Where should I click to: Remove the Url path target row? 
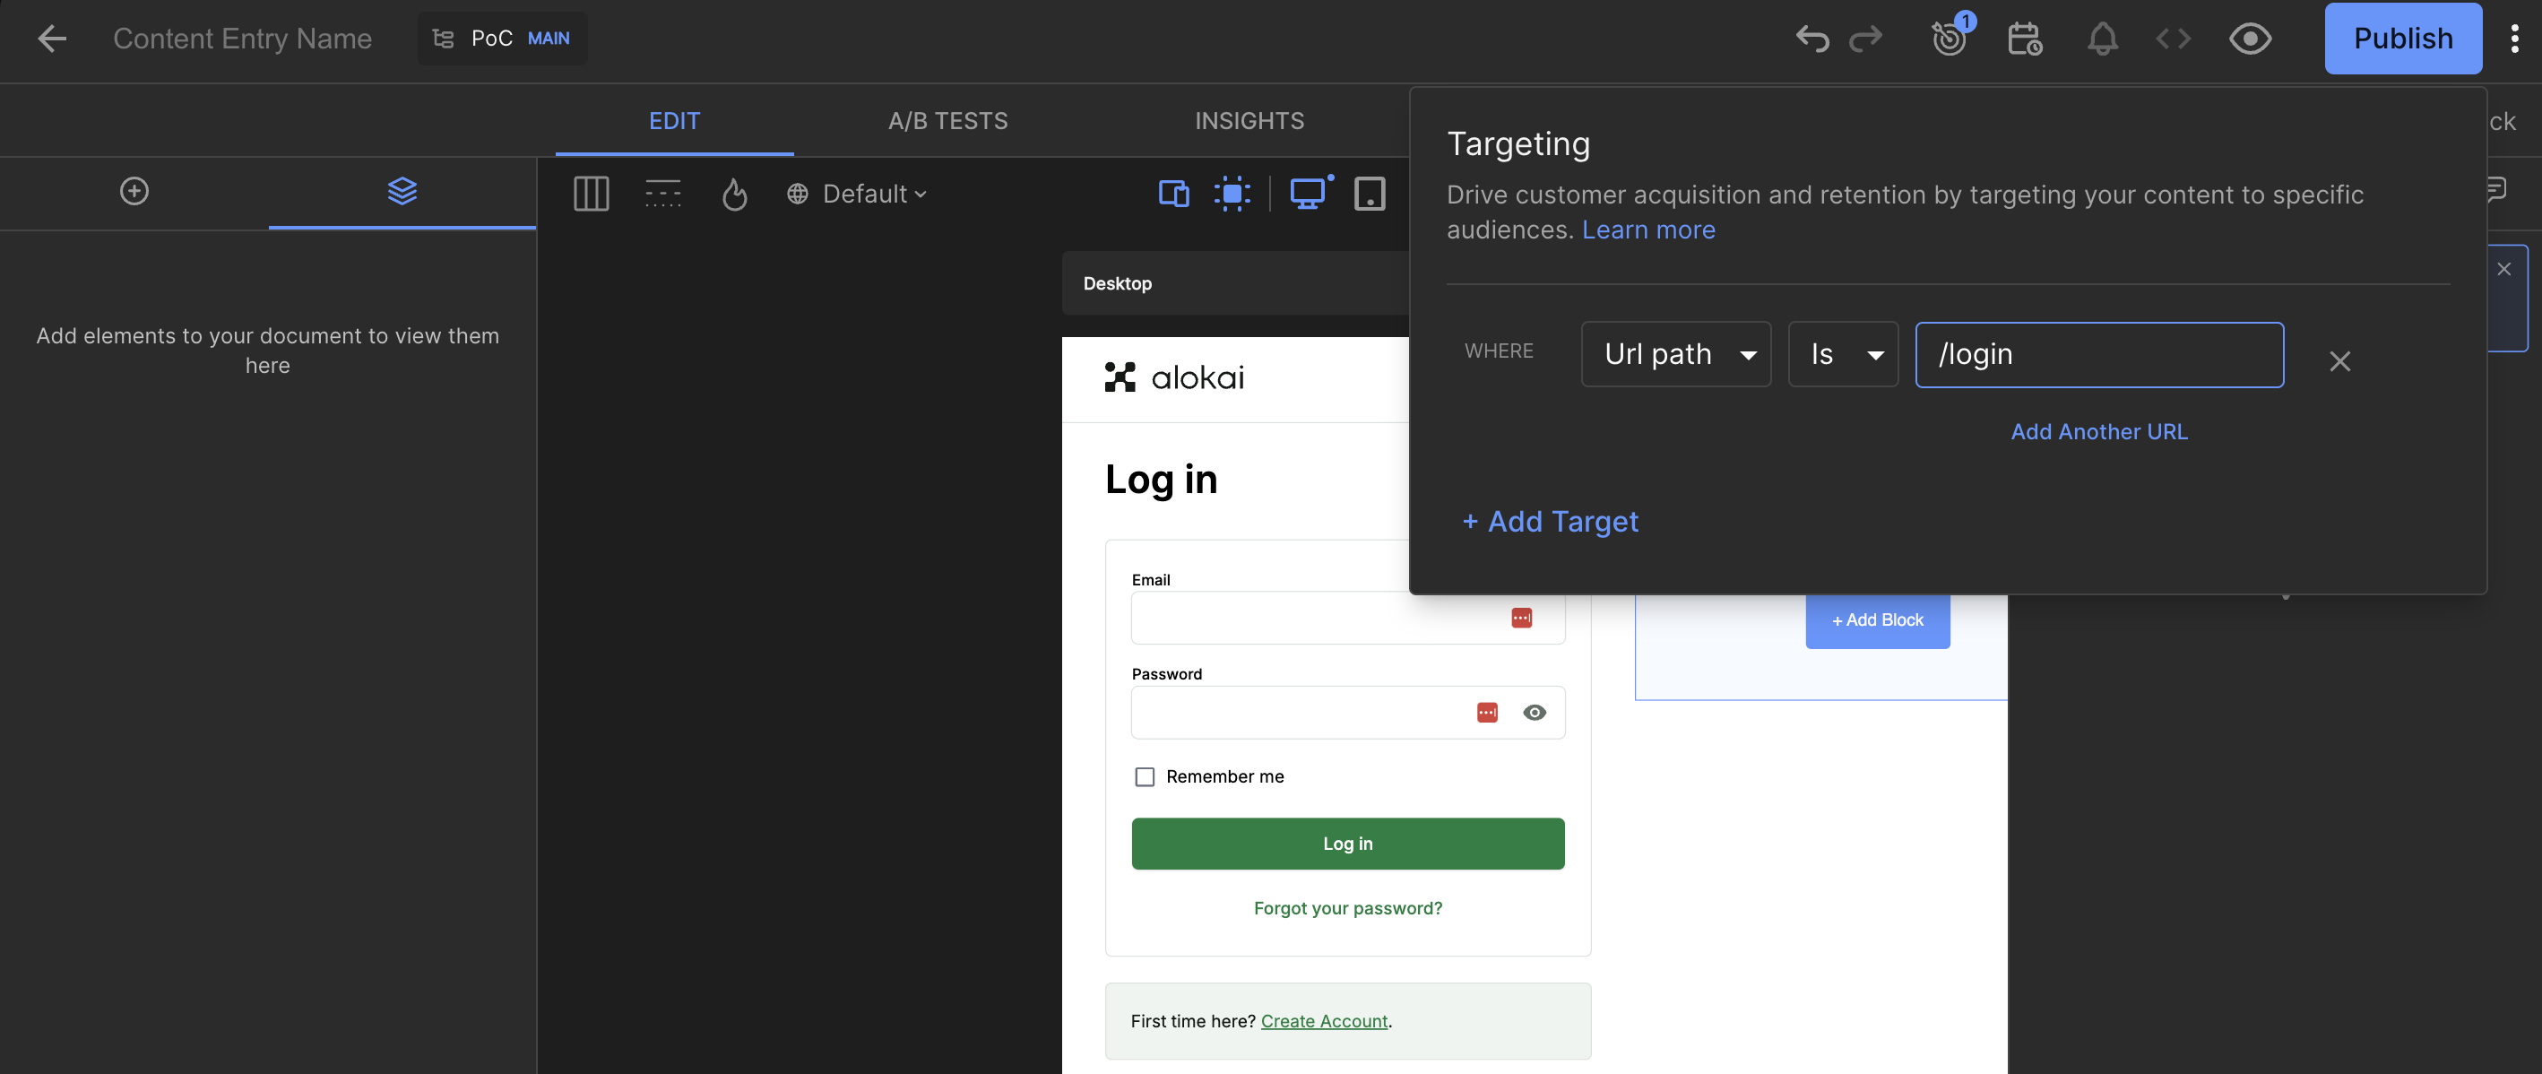(2339, 361)
